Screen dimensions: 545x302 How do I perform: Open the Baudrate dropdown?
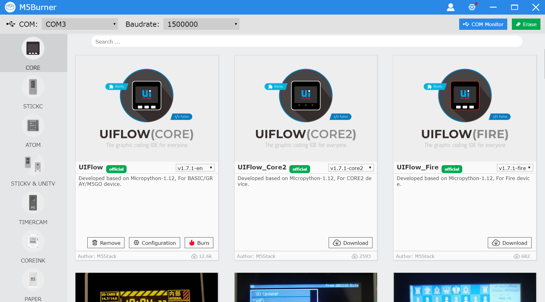tap(201, 24)
